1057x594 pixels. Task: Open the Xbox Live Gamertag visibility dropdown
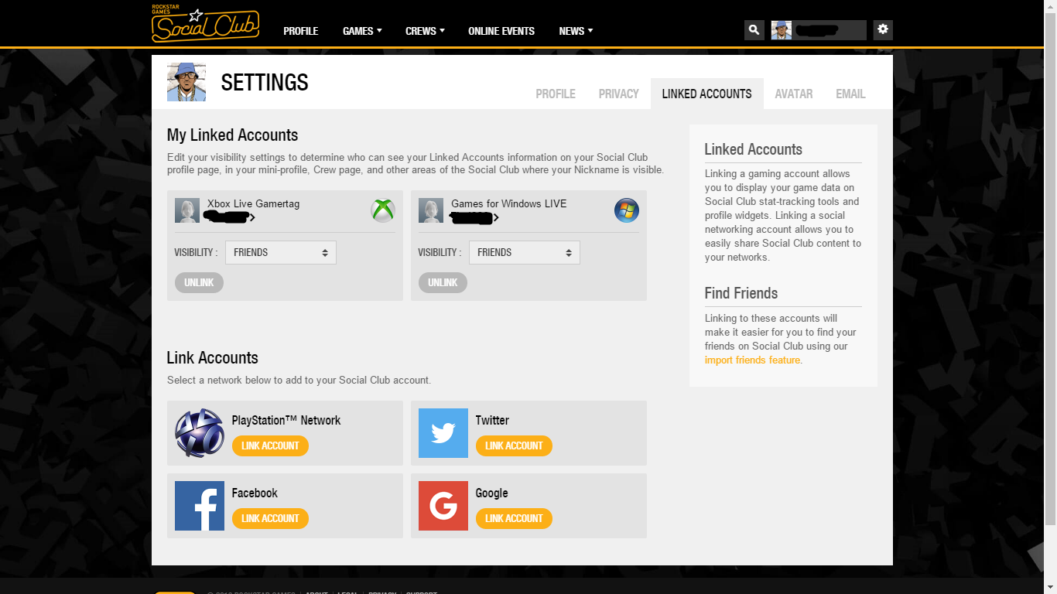281,252
